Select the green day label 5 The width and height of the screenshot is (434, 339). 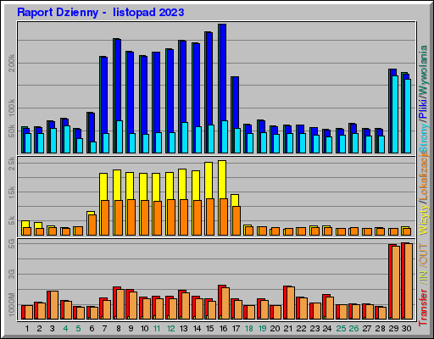pyautogui.click(x=79, y=329)
